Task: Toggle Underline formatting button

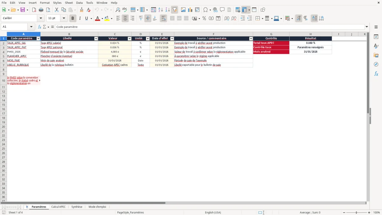Action: pyautogui.click(x=86, y=18)
